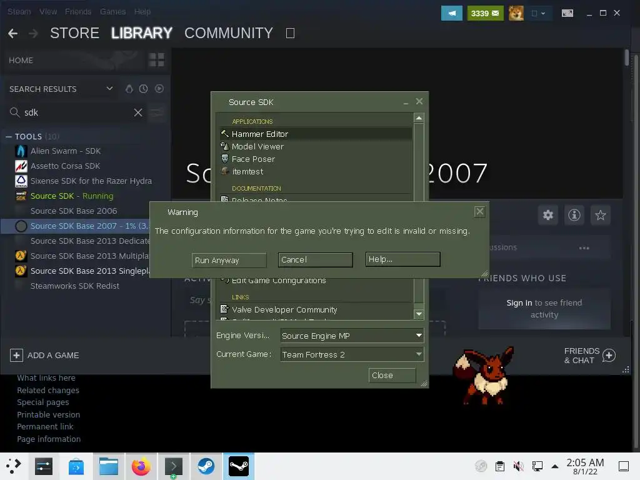Open game settings gear icon
This screenshot has width=640, height=480.
pyautogui.click(x=547, y=215)
